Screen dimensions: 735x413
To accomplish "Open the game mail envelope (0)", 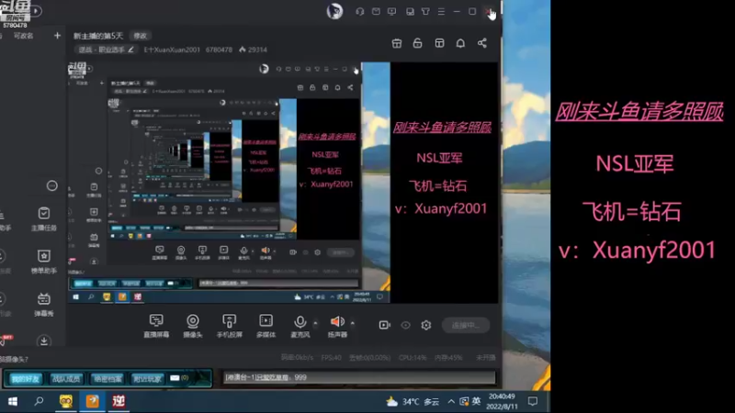I will 179,378.
